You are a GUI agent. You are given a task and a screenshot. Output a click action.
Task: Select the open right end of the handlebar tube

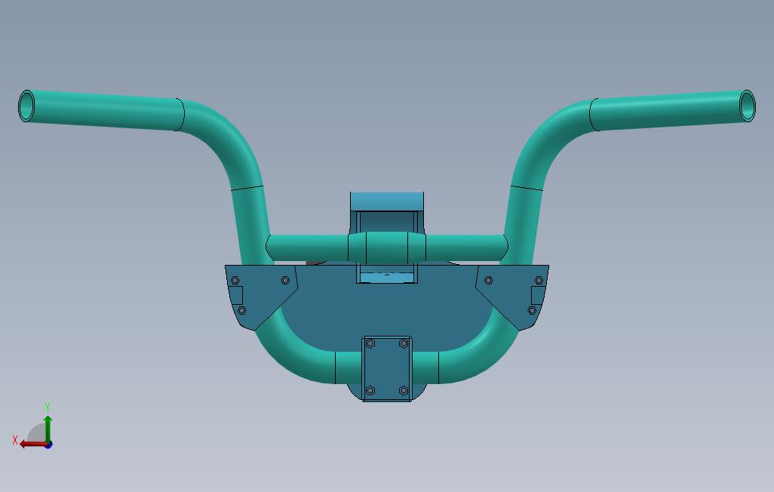748,106
